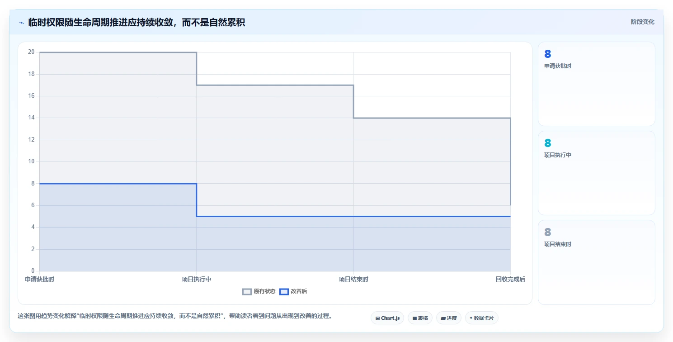Click y-axis tick value 20
Screen dimensions: 673x342
31,52
